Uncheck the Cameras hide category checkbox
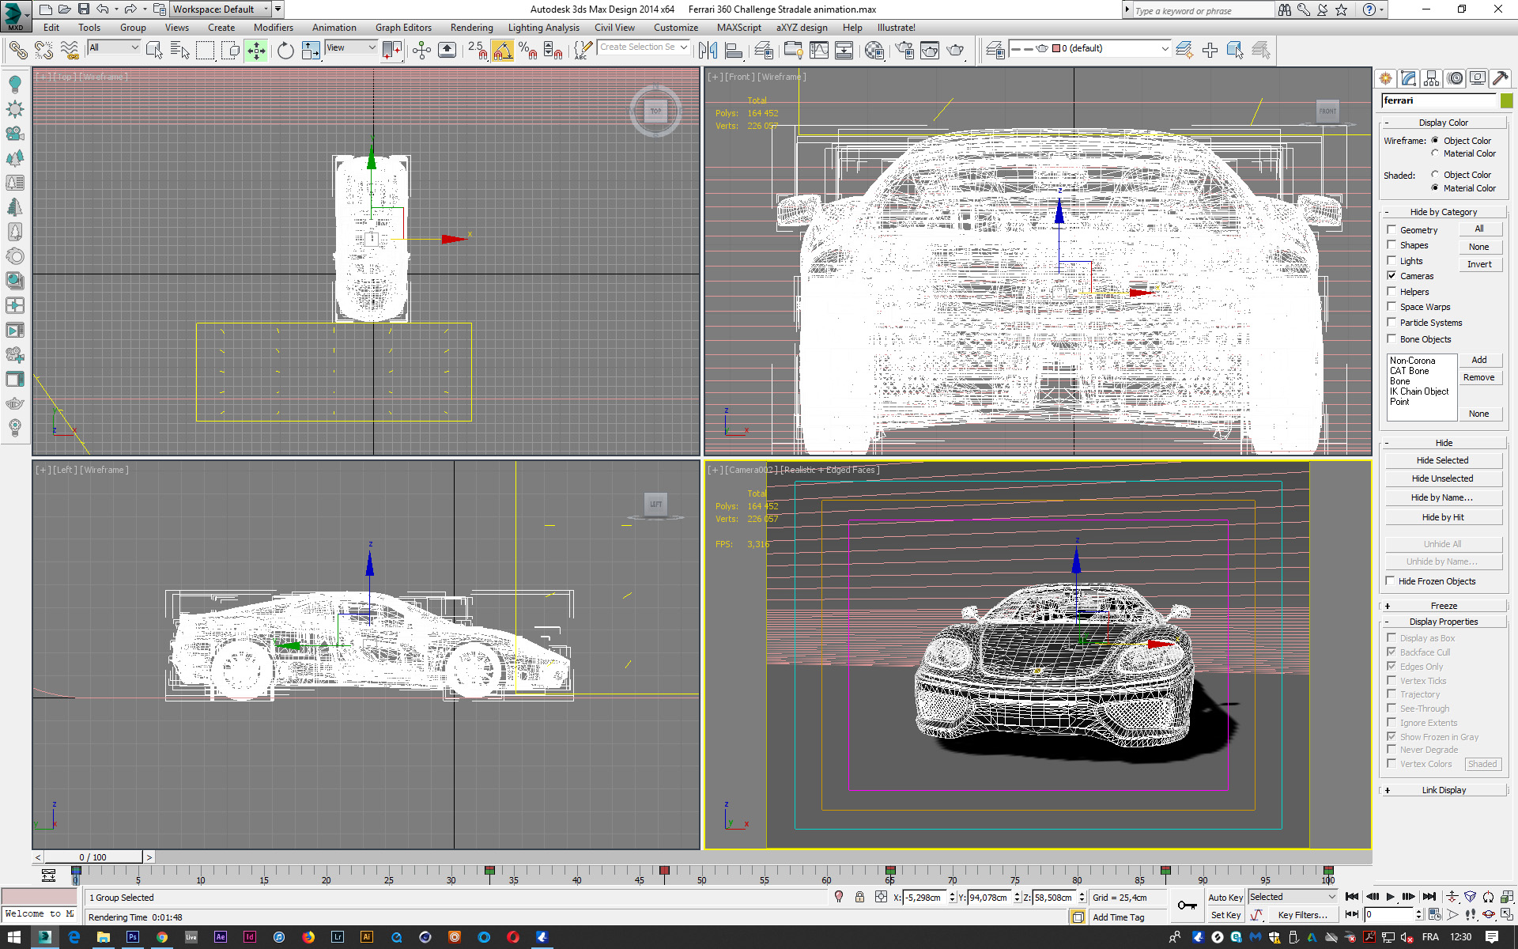Viewport: 1518px width, 949px height. (1391, 276)
